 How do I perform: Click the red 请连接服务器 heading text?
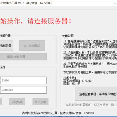[49, 21]
